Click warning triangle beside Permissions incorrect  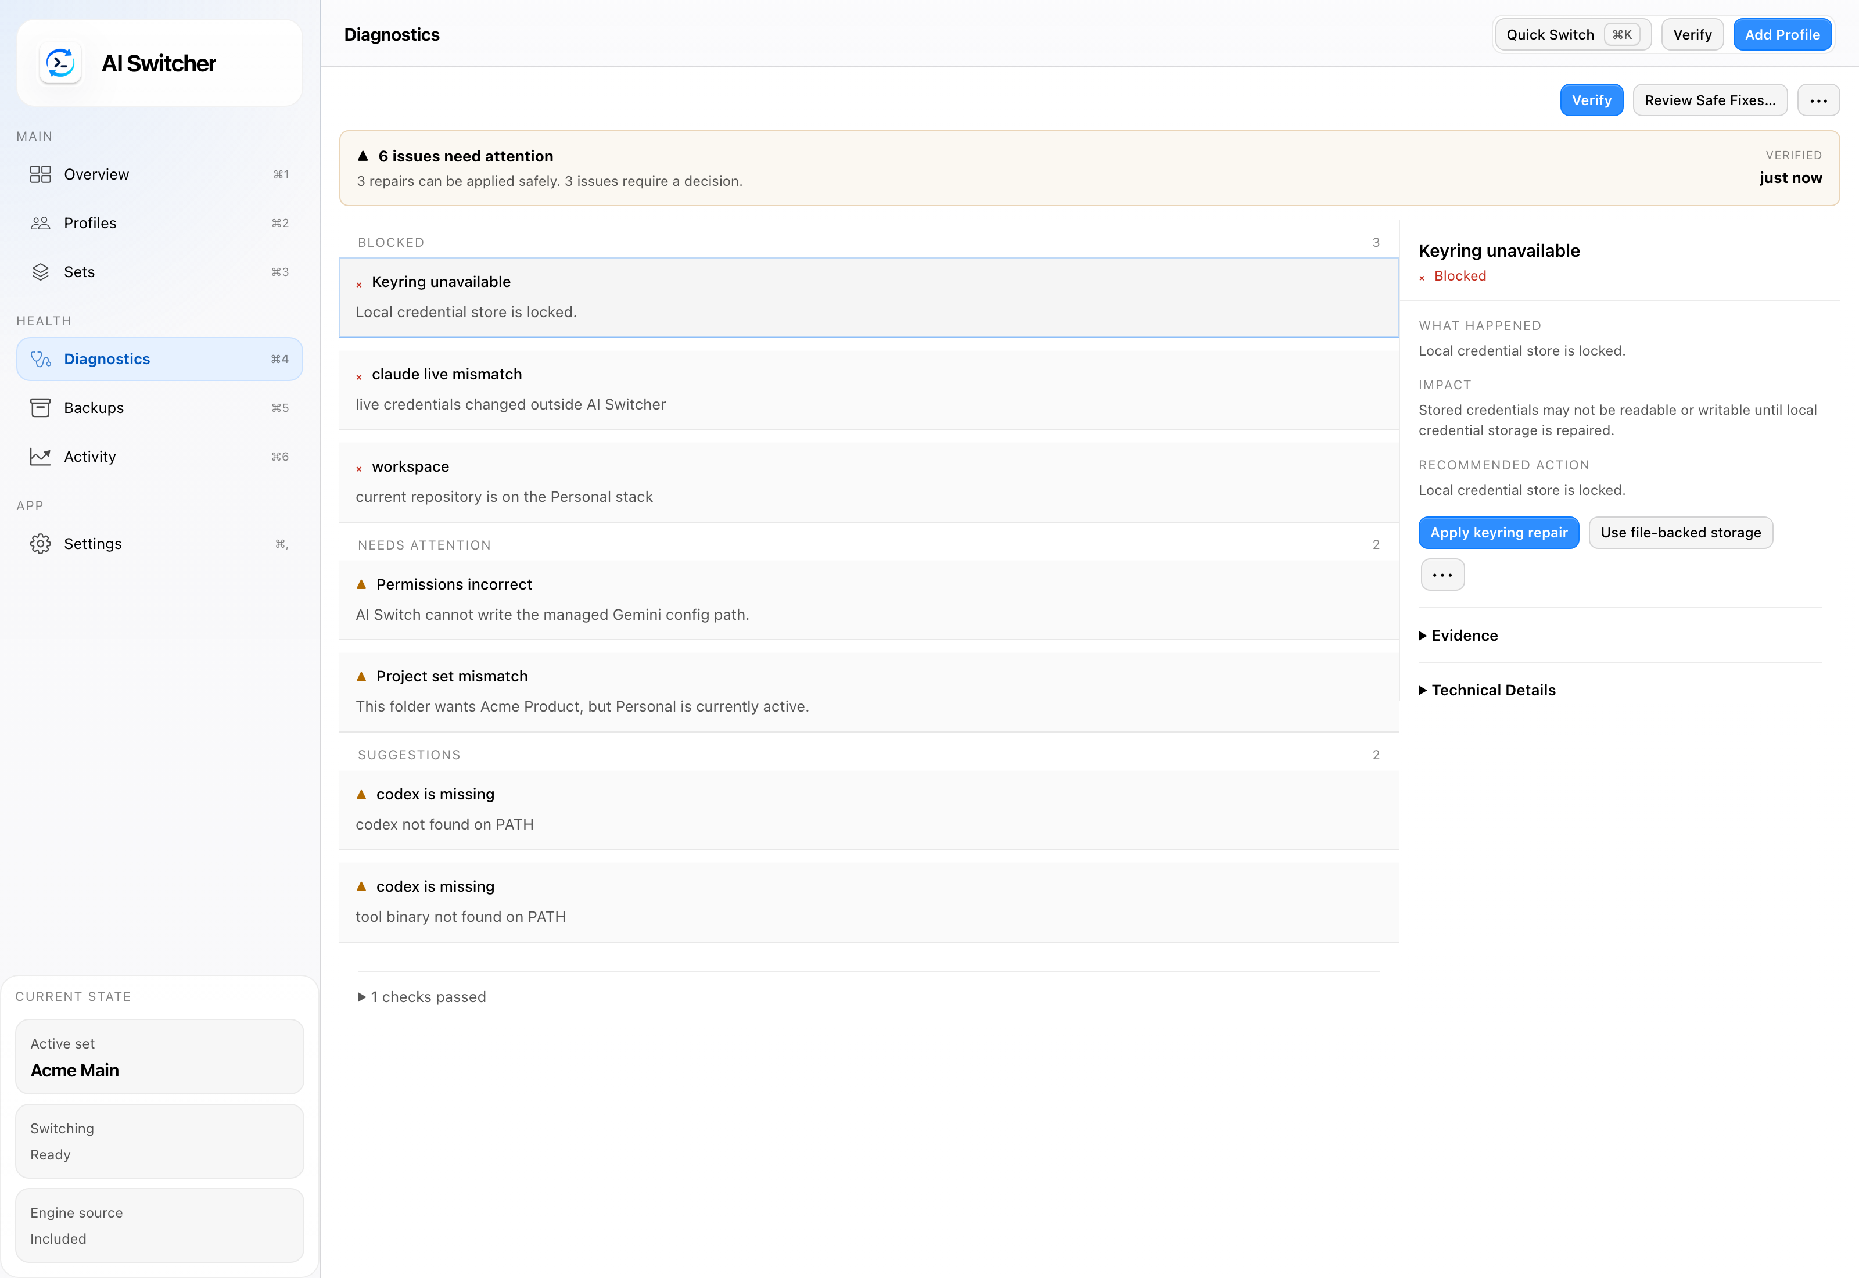point(361,584)
